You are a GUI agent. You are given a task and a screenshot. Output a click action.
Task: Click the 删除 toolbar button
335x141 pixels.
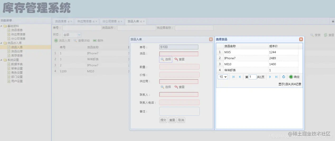pos(98,41)
